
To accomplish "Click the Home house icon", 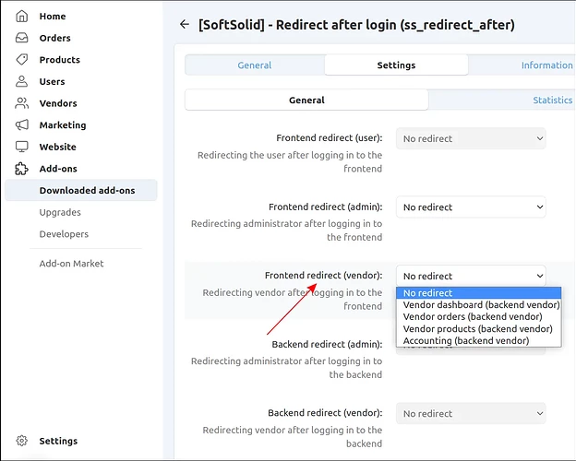I will point(21,17).
